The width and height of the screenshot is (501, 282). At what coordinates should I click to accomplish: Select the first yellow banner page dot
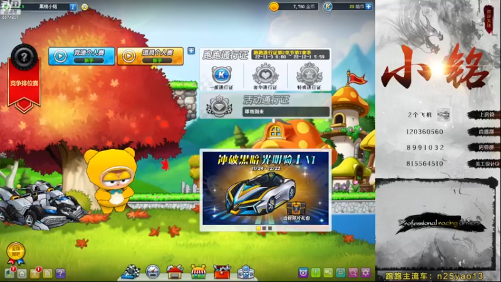click(258, 228)
